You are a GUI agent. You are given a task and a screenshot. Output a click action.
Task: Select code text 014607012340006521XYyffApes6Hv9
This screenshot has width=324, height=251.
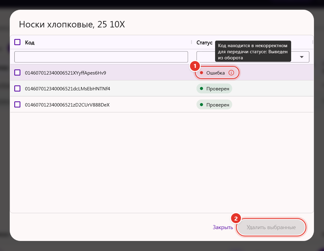(x=65, y=73)
